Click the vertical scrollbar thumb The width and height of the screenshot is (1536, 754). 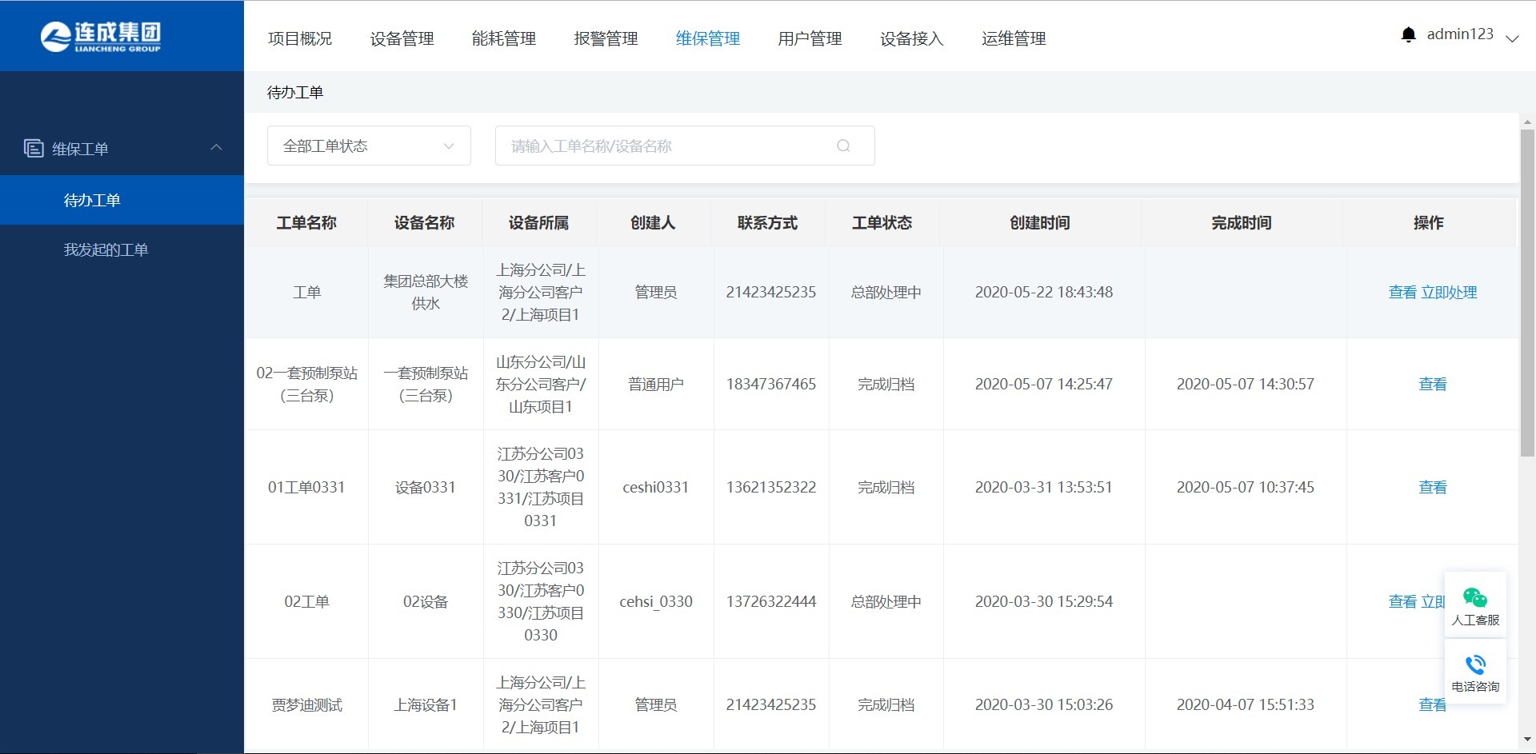tap(1527, 292)
